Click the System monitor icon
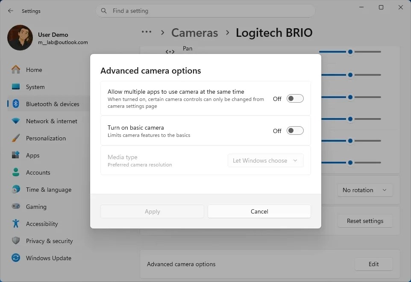The height and width of the screenshot is (282, 411). coord(16,86)
